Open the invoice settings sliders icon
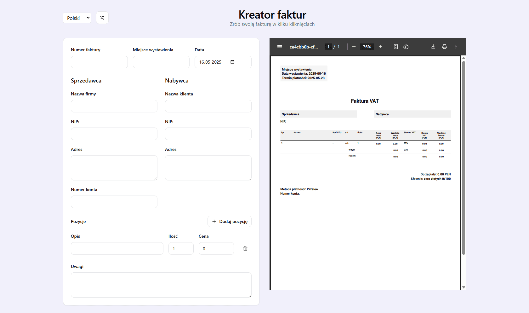The height and width of the screenshot is (313, 529). [x=102, y=18]
